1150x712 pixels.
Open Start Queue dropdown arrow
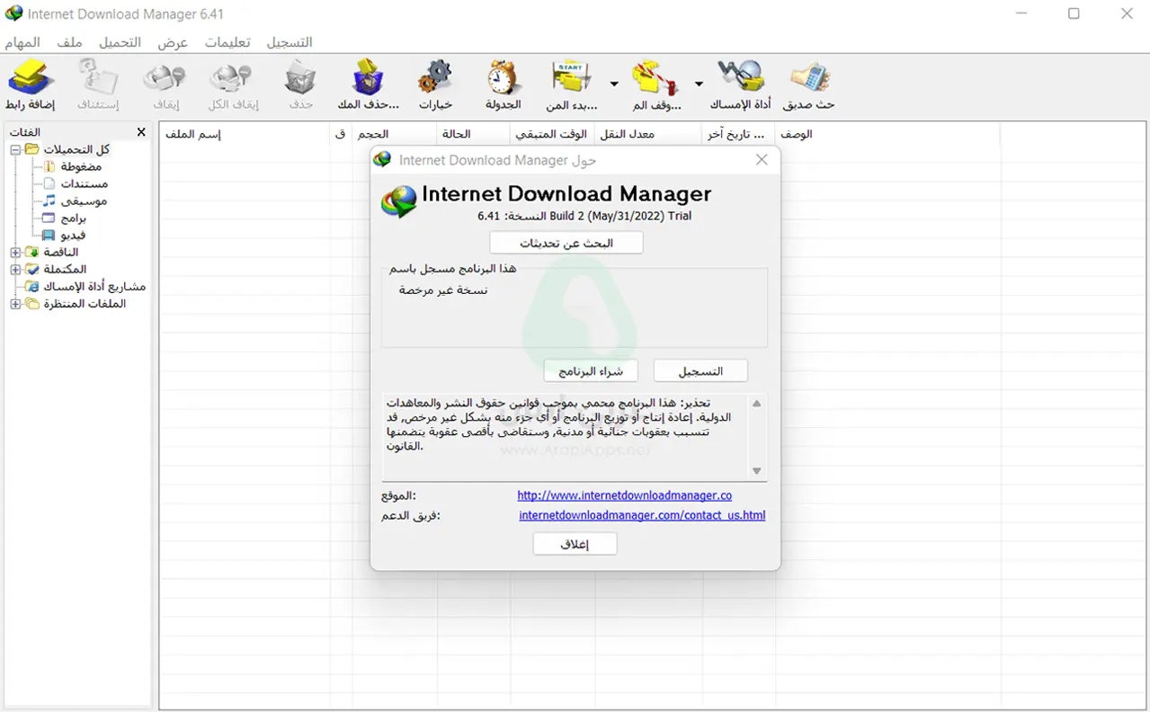pyautogui.click(x=614, y=85)
